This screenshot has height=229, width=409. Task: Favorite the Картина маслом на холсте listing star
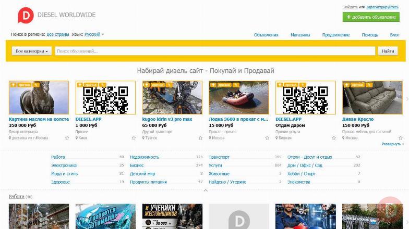click(67, 138)
